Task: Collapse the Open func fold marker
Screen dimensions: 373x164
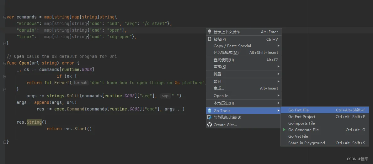Action: point(4,63)
